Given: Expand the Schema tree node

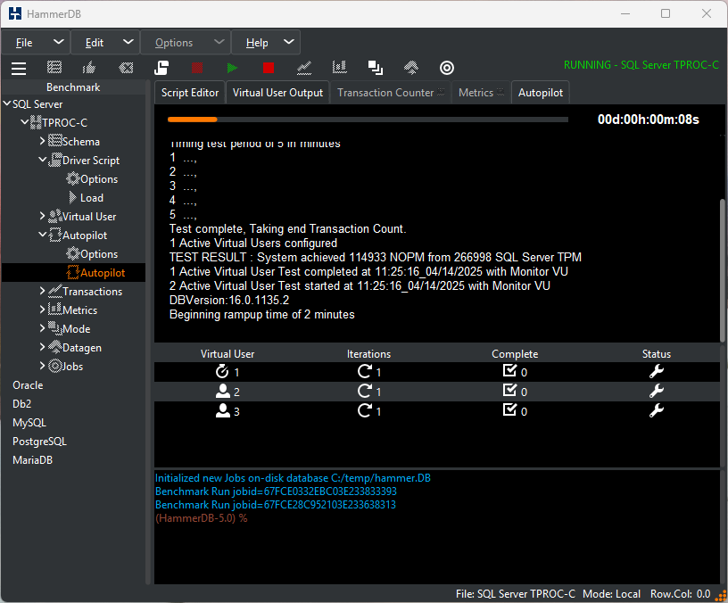Looking at the screenshot, I should pos(43,140).
